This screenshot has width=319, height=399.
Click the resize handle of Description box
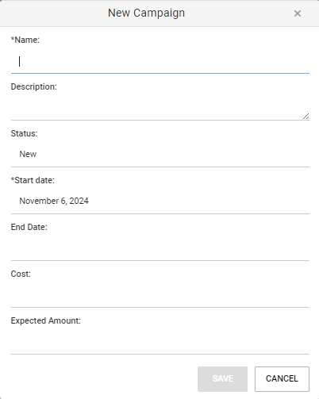(306, 116)
